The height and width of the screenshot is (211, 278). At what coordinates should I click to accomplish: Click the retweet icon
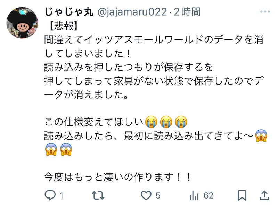pyautogui.click(x=98, y=195)
